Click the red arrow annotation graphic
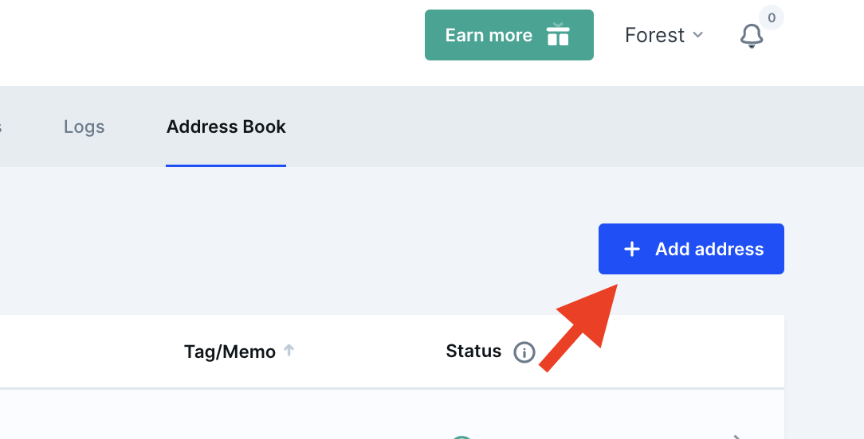Viewport: 864px width, 439px height. click(579, 328)
